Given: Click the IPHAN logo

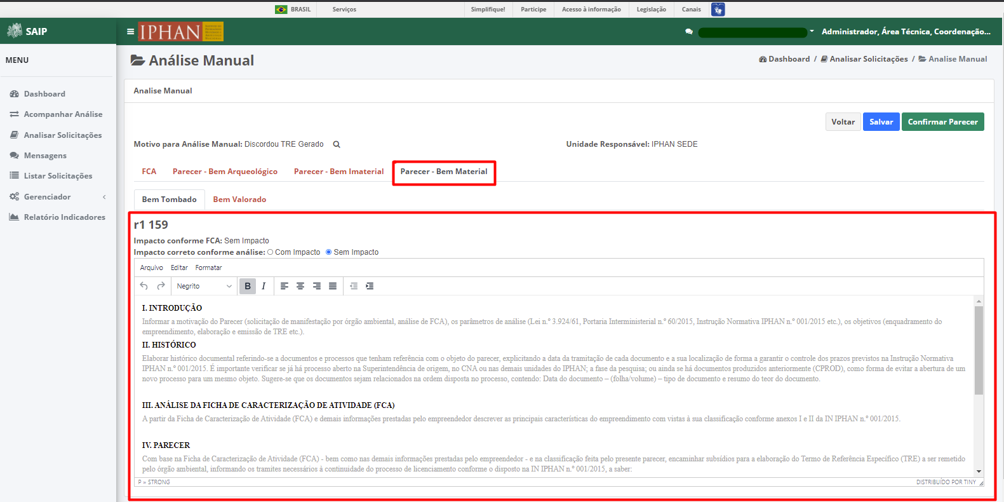Looking at the screenshot, I should pyautogui.click(x=181, y=31).
